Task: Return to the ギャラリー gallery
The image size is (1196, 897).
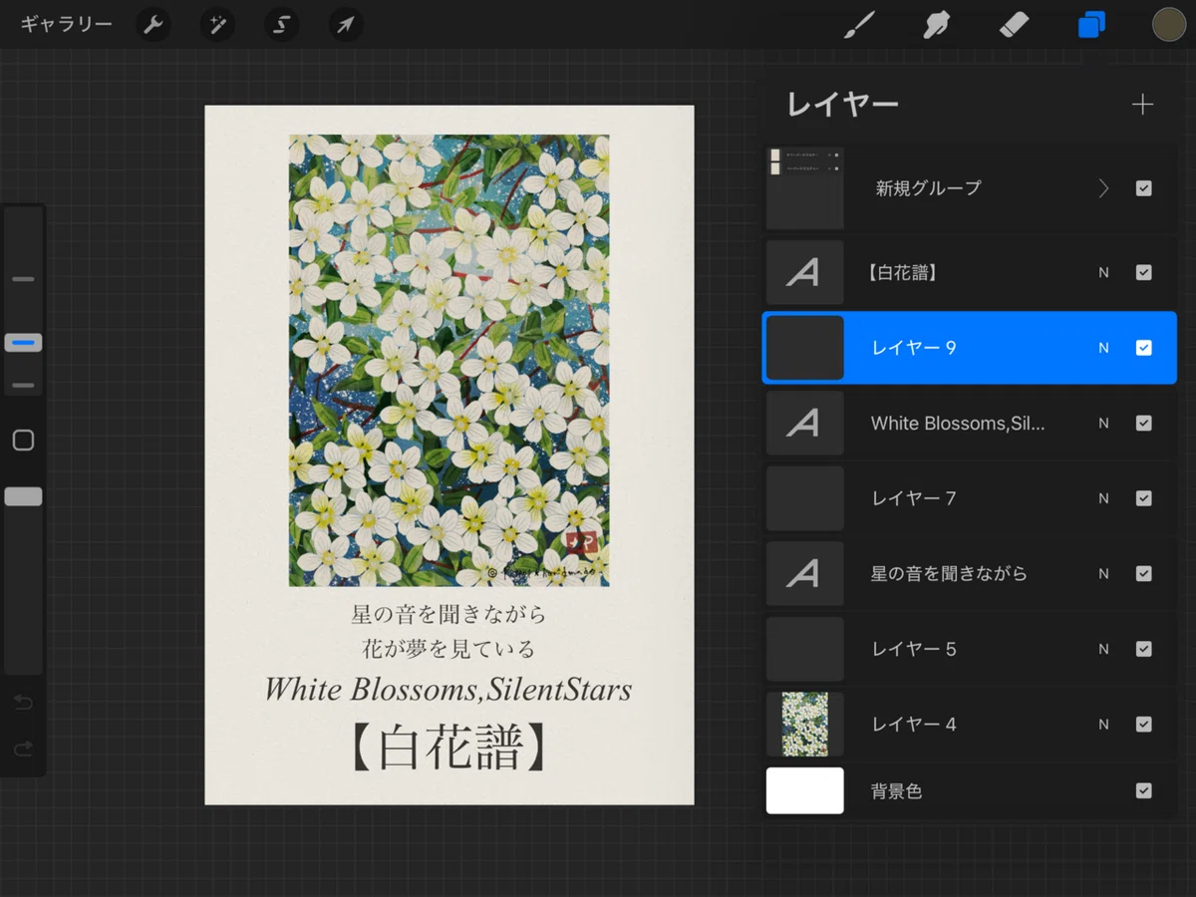Action: point(66,25)
